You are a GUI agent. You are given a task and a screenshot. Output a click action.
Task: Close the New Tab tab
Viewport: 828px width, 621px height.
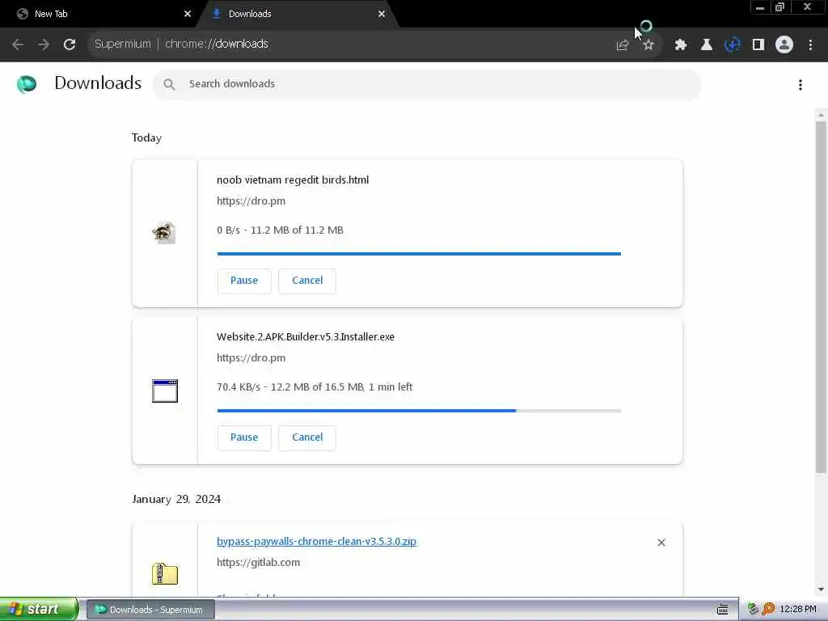click(x=188, y=14)
